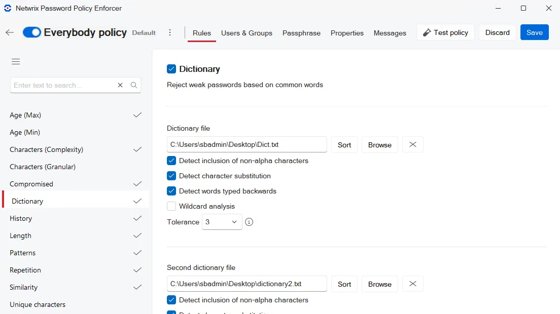Save the policy

[x=534, y=32]
